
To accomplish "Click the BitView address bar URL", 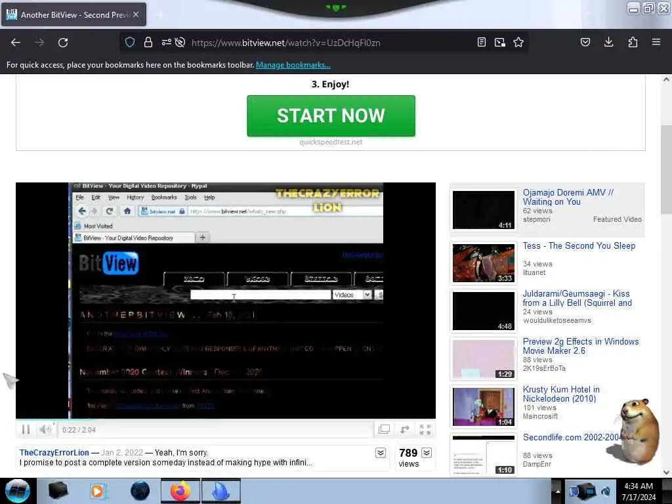I will 286,43.
